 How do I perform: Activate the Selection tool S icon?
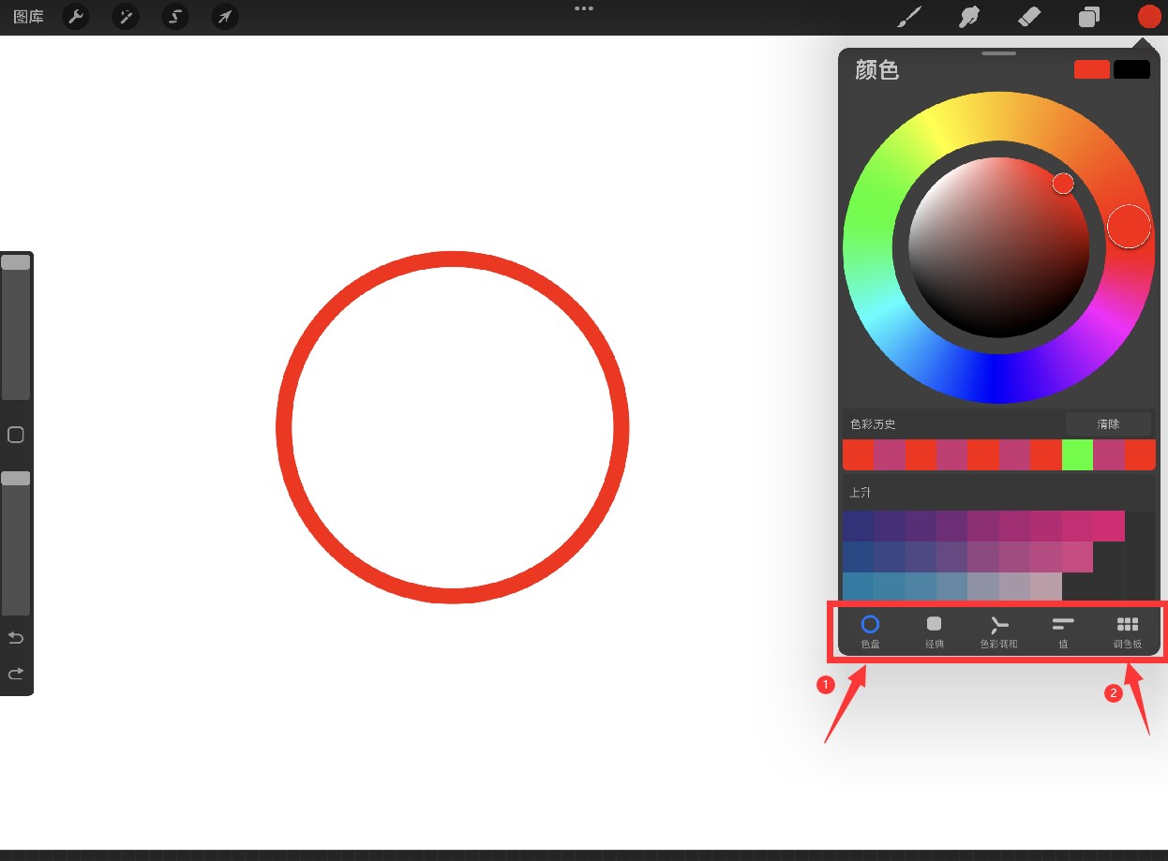coord(174,17)
